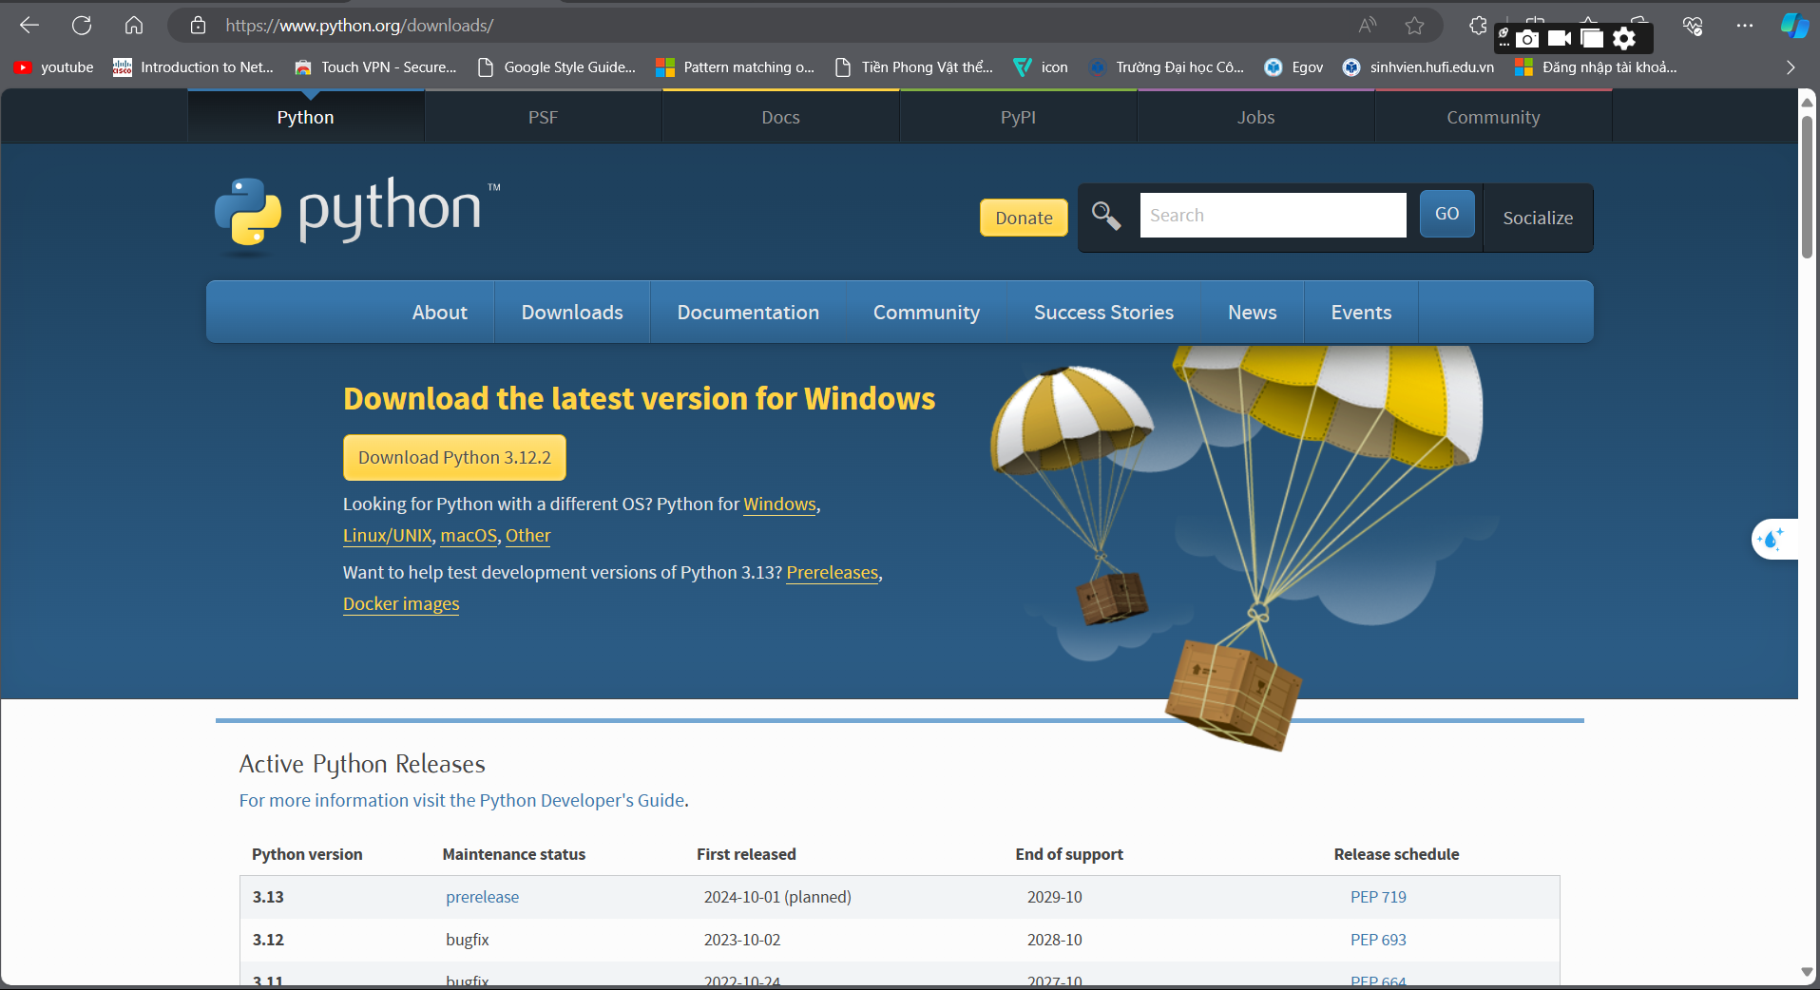This screenshot has width=1820, height=990.
Task: Click the GO search button
Action: tap(1447, 214)
